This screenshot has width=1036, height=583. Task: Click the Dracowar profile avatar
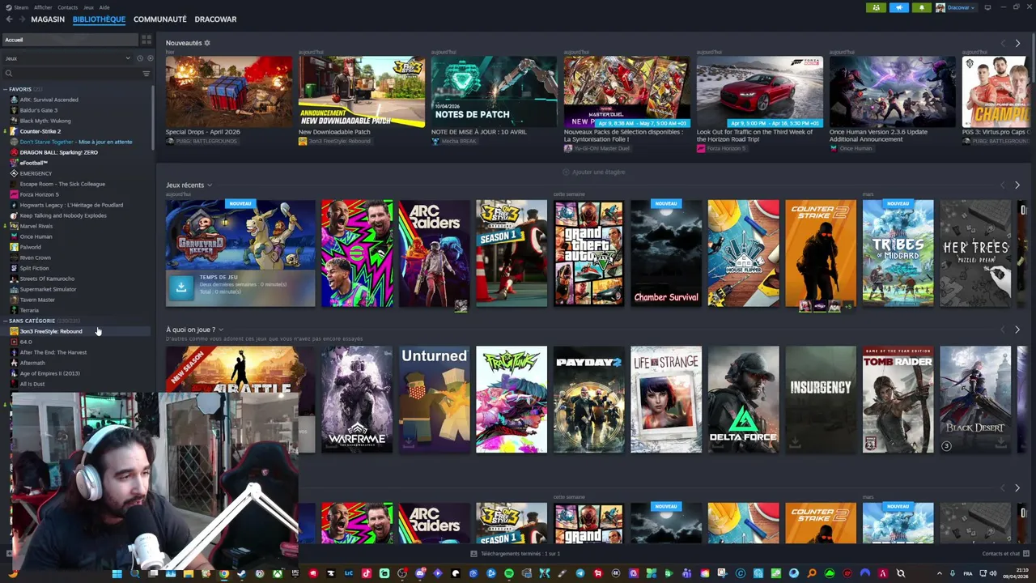[940, 7]
